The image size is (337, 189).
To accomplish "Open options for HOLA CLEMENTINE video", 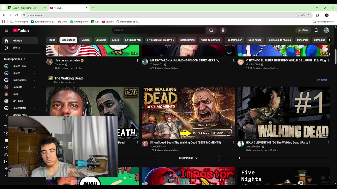I will [x=329, y=143].
